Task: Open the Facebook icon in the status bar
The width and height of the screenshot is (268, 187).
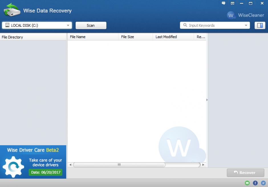Action: click(255, 183)
